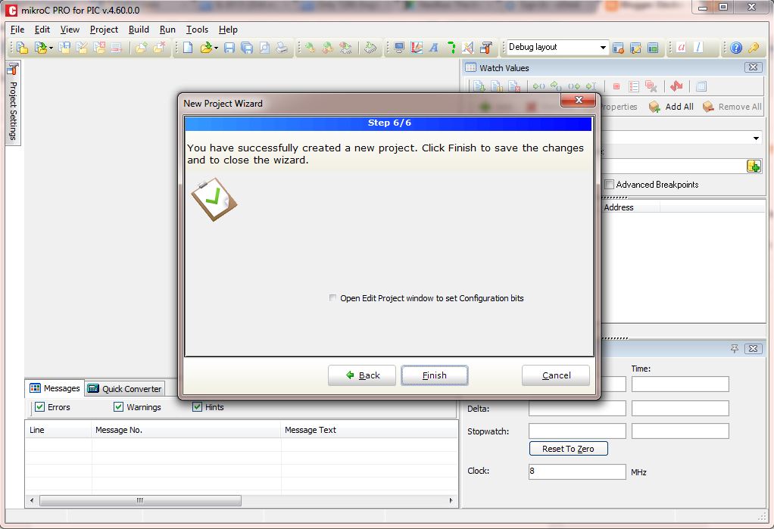Image resolution: width=774 pixels, height=529 pixels.
Task: Click the Step Into debug icon
Action: tap(538, 86)
